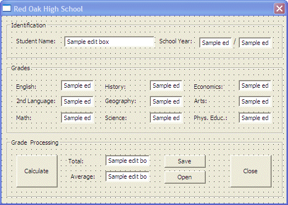
Task: Click the Average edit box
Action: 127,176
